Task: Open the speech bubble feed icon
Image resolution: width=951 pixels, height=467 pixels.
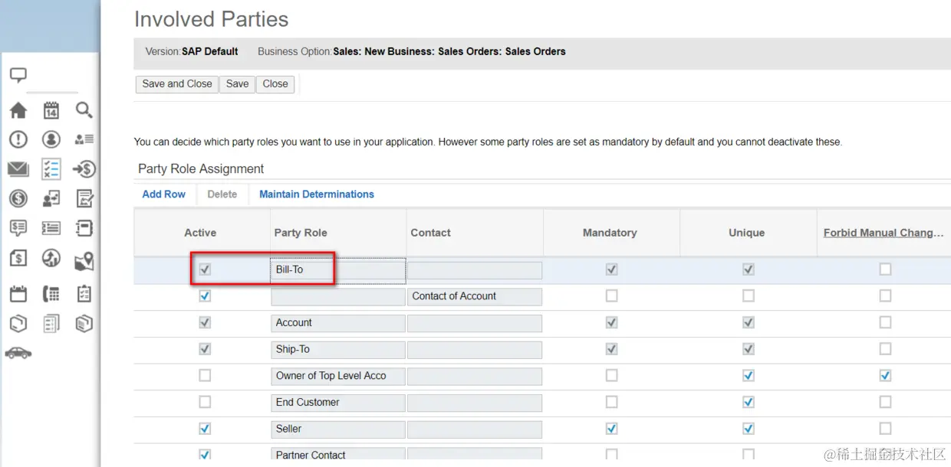Action: 18,75
